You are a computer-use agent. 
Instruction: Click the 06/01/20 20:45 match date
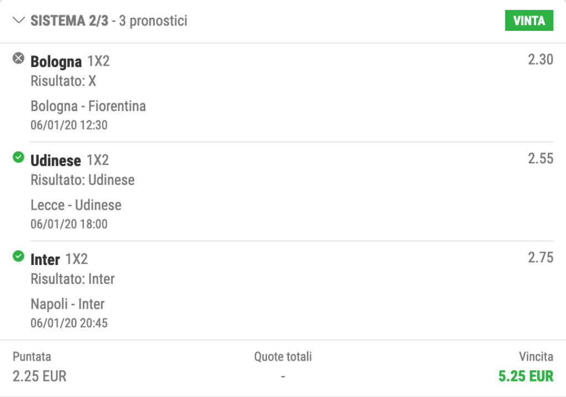click(x=69, y=323)
